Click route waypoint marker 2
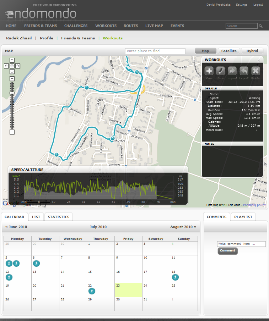This screenshot has height=321, width=269. click(57, 155)
